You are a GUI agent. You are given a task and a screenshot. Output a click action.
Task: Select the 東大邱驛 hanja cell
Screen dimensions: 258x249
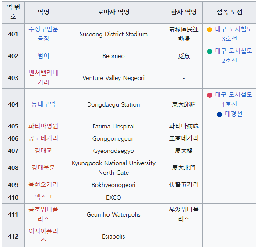[x=184, y=104]
